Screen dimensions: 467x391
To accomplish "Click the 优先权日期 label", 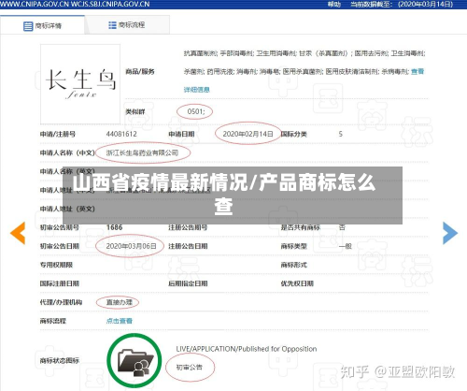I will pyautogui.click(x=297, y=283).
